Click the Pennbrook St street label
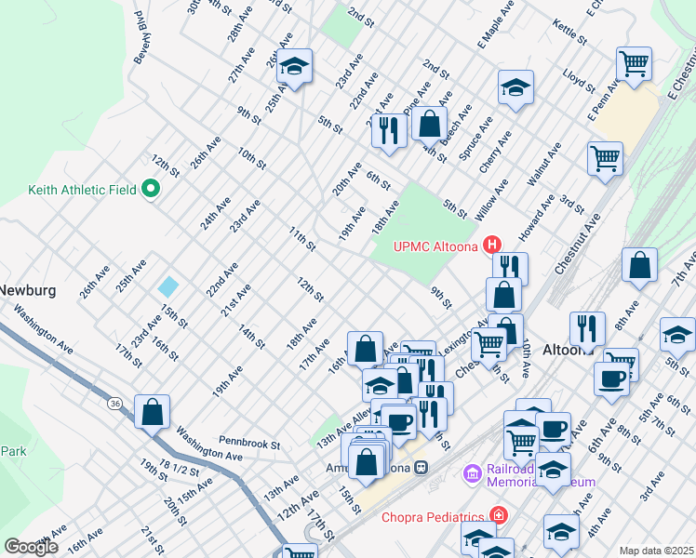 pos(249,443)
